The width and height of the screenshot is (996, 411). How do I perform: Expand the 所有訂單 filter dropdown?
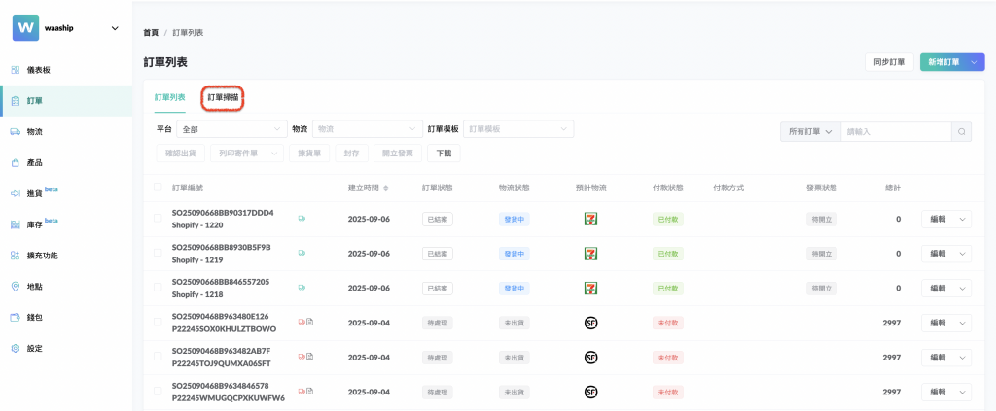[810, 132]
